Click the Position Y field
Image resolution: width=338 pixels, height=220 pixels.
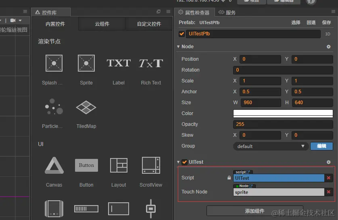pyautogui.click(x=312, y=59)
